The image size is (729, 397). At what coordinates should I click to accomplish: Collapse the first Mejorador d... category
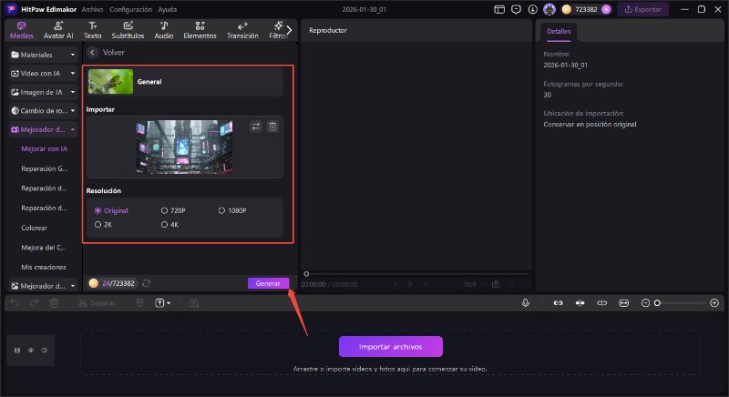click(43, 129)
